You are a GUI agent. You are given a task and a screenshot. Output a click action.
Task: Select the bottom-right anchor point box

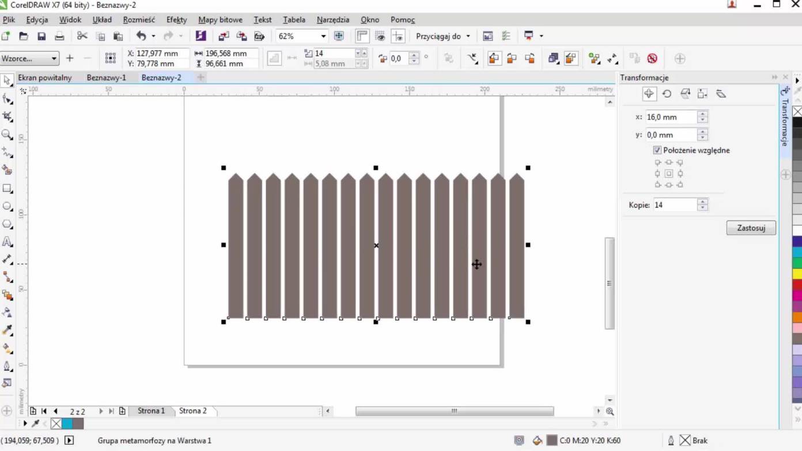(x=680, y=184)
